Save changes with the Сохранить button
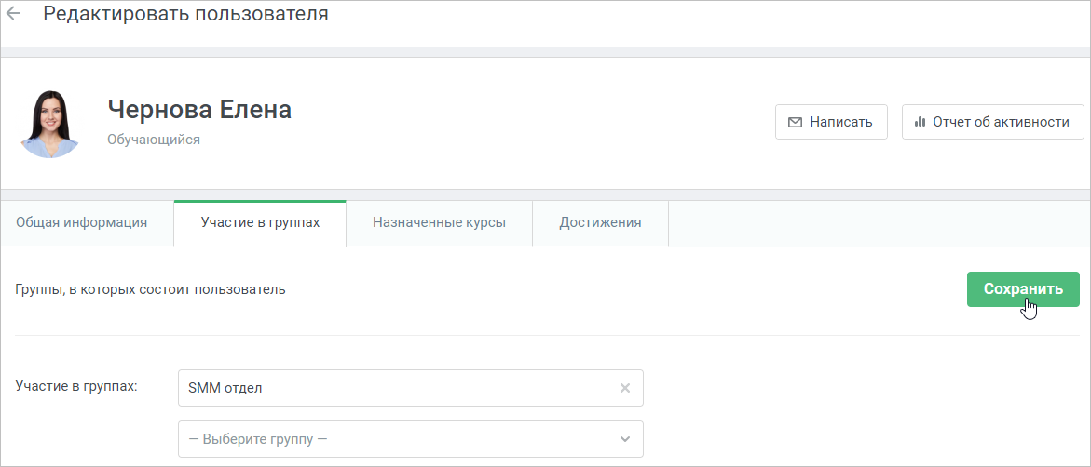Image resolution: width=1091 pixels, height=467 pixels. pyautogui.click(x=1023, y=289)
